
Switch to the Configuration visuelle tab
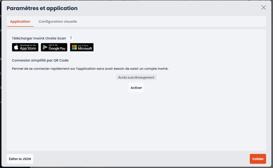coord(57,22)
